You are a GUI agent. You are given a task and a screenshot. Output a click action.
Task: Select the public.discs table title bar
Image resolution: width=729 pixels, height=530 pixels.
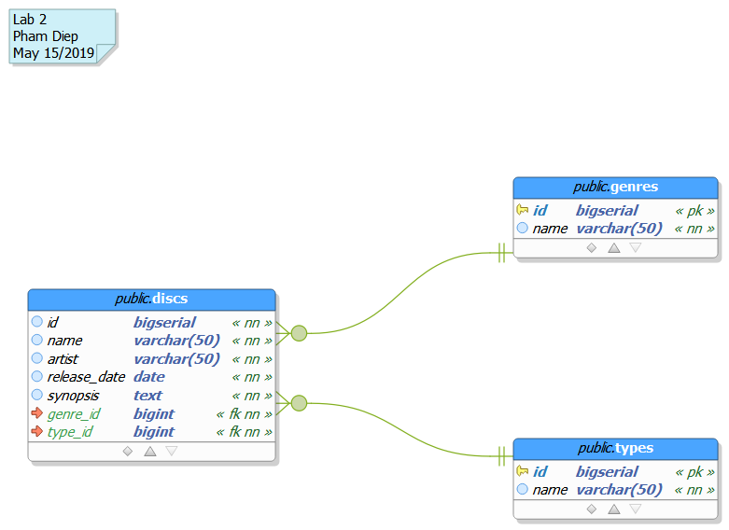click(x=151, y=300)
